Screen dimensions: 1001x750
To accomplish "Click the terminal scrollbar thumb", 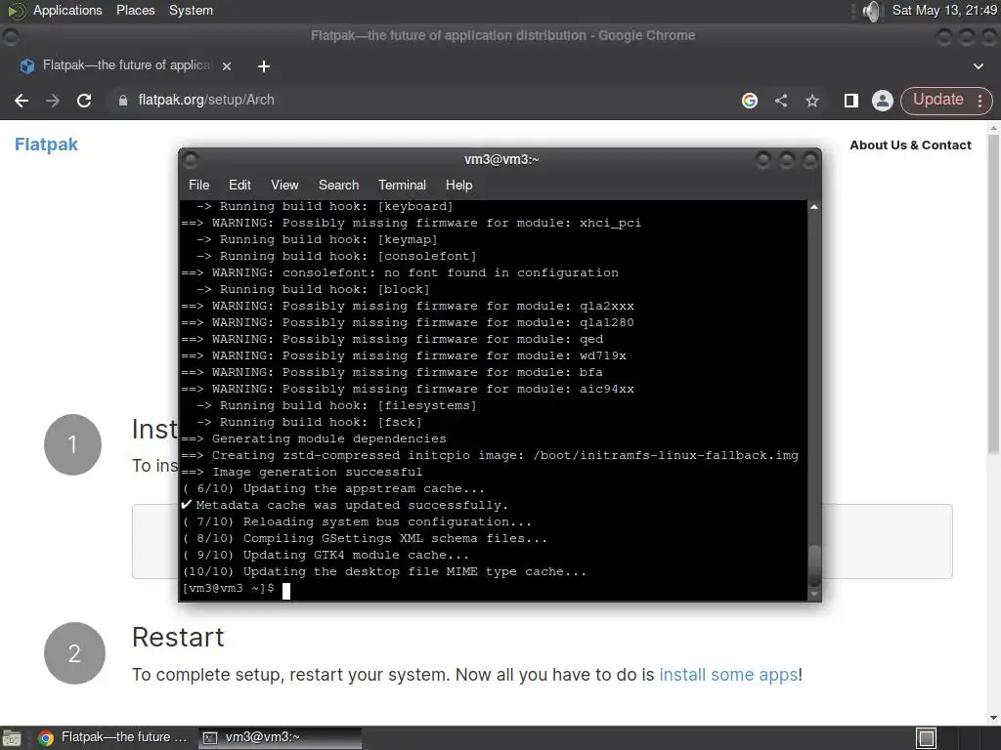I will coord(814,565).
